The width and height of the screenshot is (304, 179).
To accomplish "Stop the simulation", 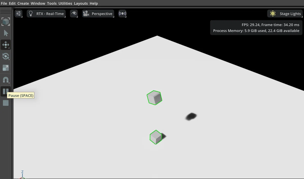I will point(6,103).
